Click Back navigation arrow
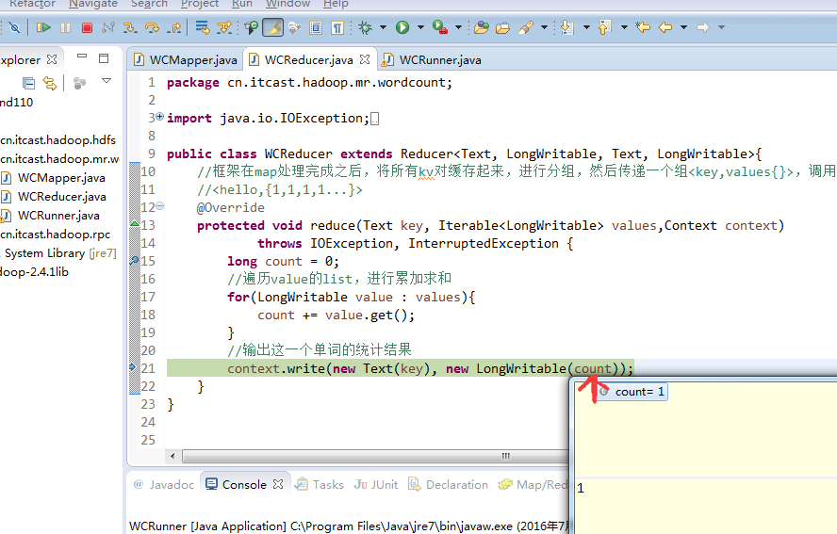This screenshot has width=837, height=534. pyautogui.click(x=665, y=27)
